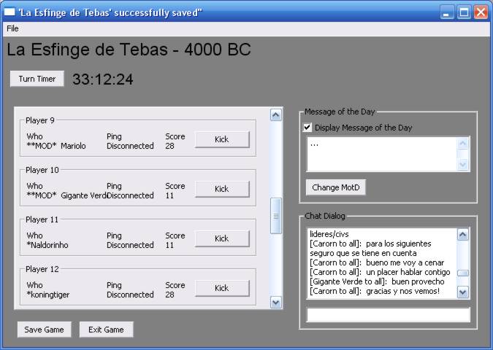Focus the chat message input field
The height and width of the screenshot is (350, 493).
click(x=389, y=315)
